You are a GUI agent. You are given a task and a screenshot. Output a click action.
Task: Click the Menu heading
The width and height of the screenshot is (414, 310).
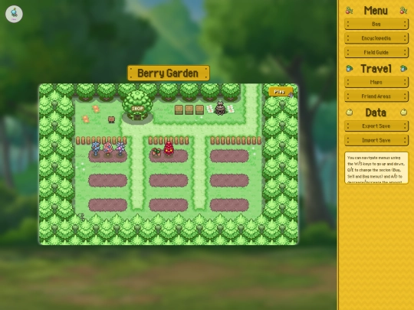pyautogui.click(x=376, y=11)
